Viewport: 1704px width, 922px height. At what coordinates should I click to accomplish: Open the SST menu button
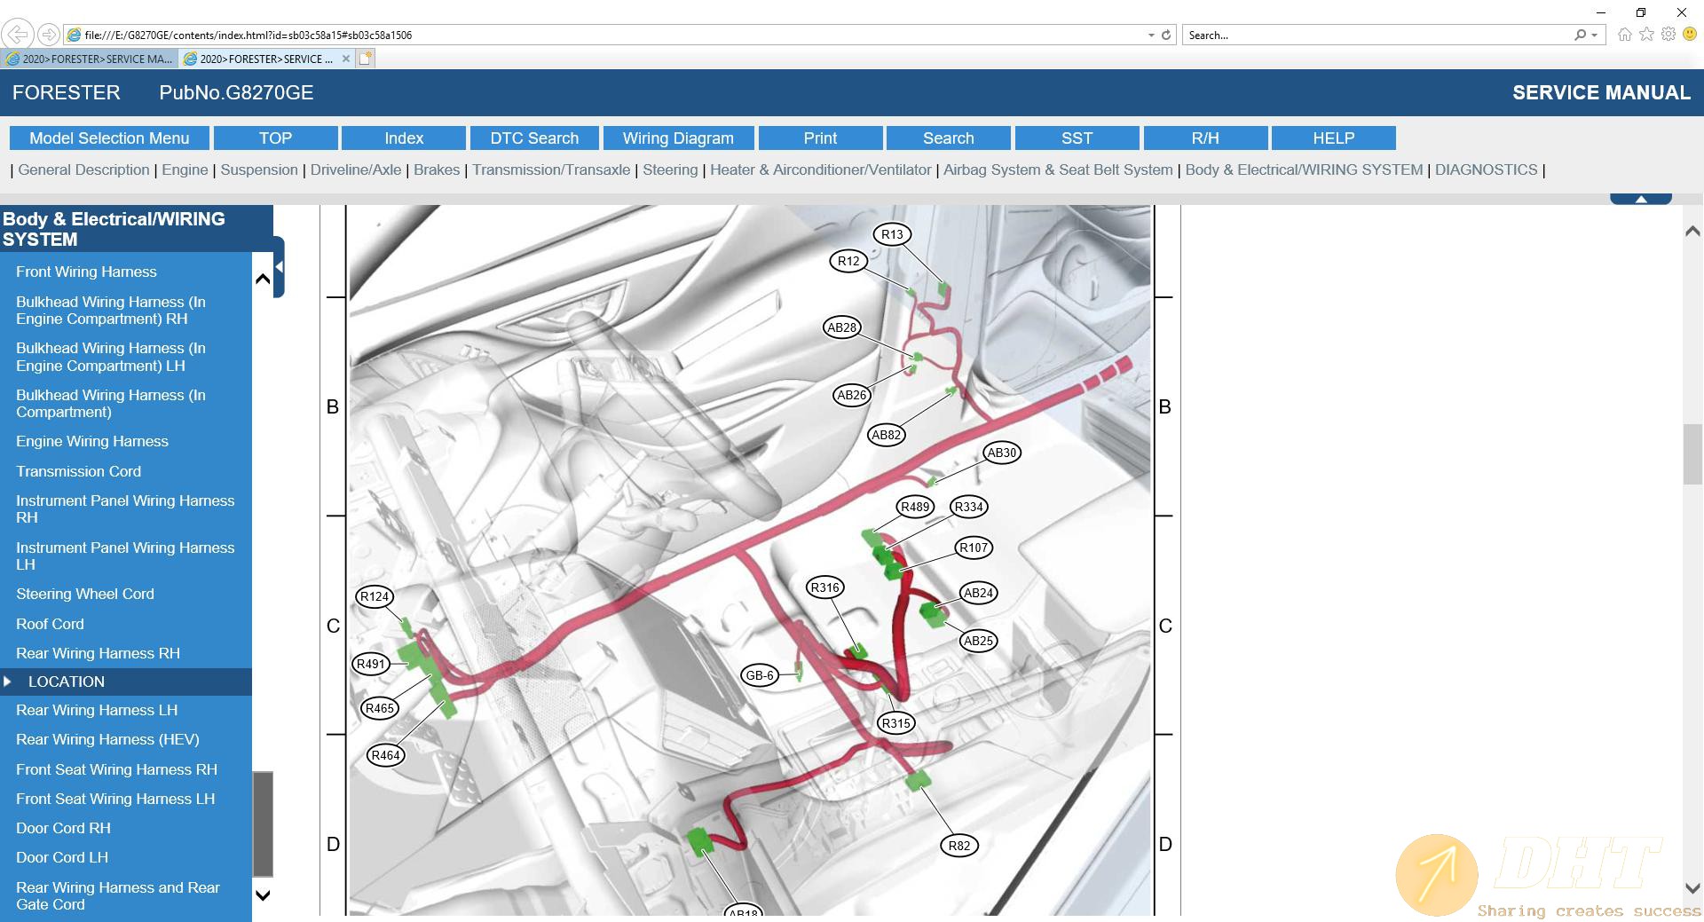pos(1077,138)
